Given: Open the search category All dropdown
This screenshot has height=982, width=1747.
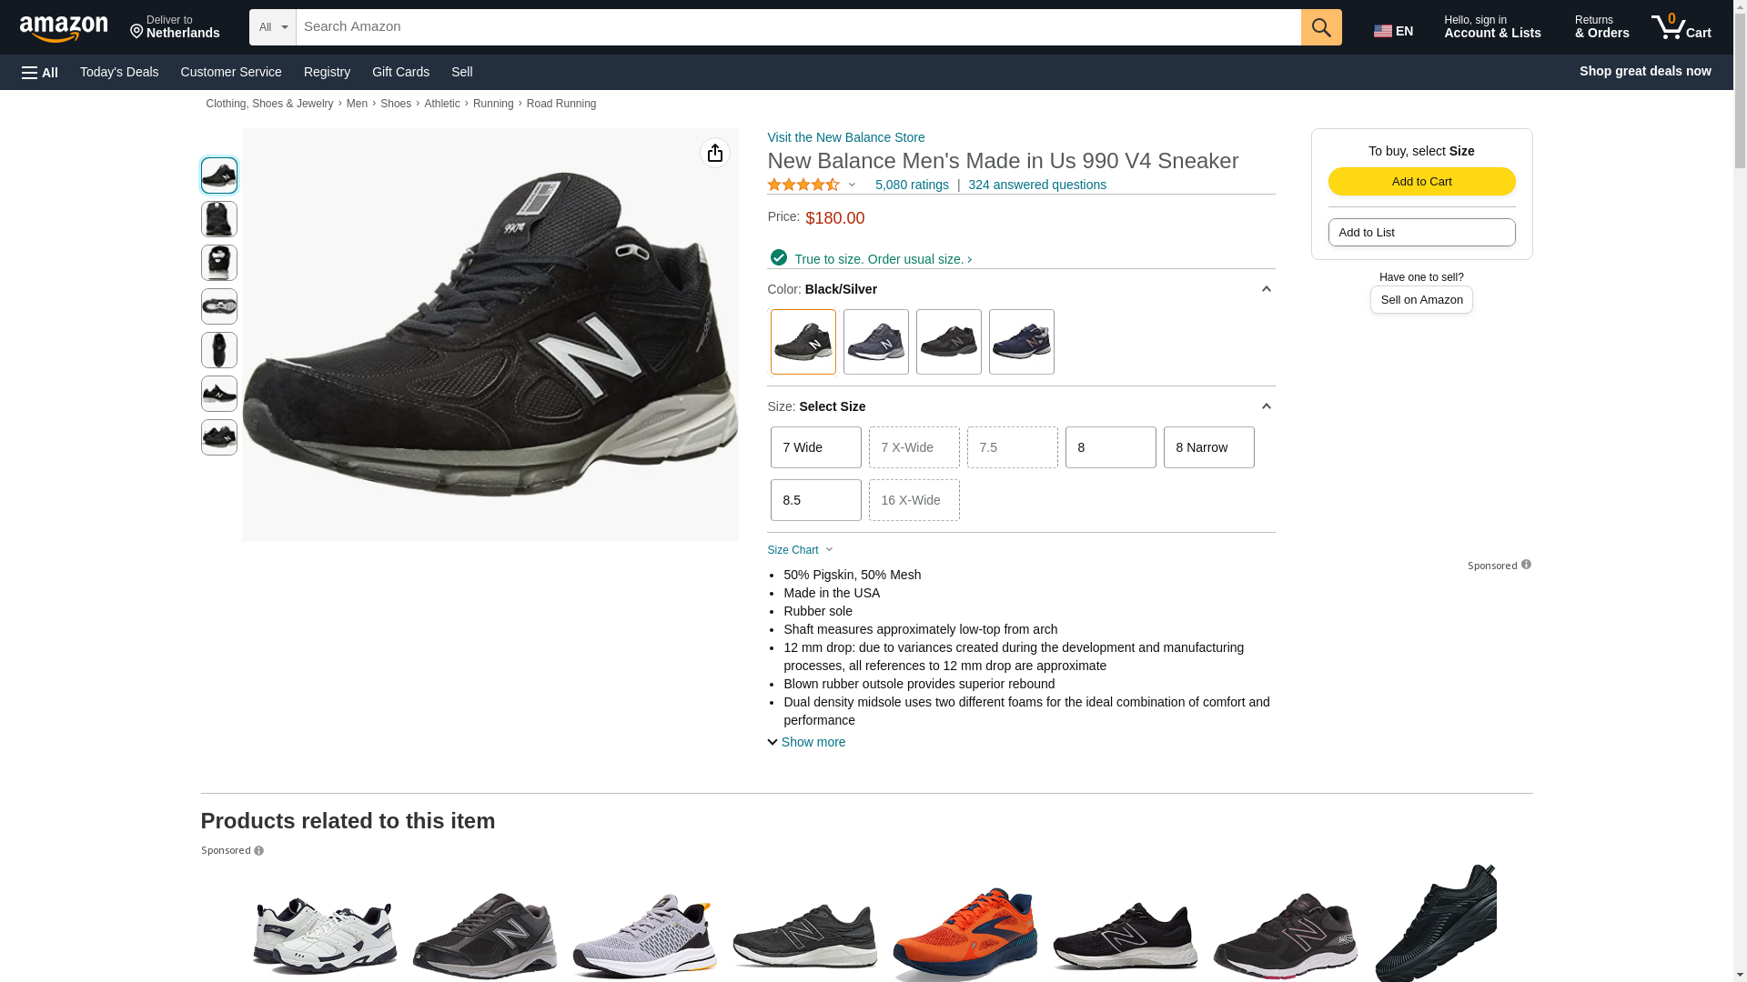Looking at the screenshot, I should pyautogui.click(x=273, y=27).
